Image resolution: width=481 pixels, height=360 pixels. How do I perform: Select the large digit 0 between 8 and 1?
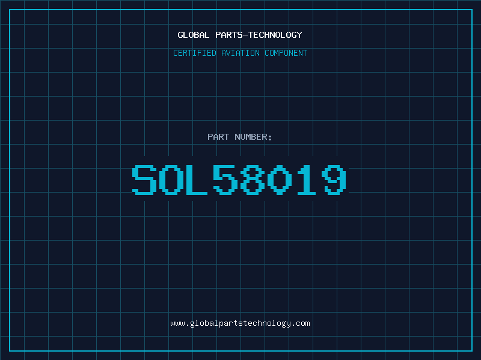pyautogui.click(x=280, y=179)
